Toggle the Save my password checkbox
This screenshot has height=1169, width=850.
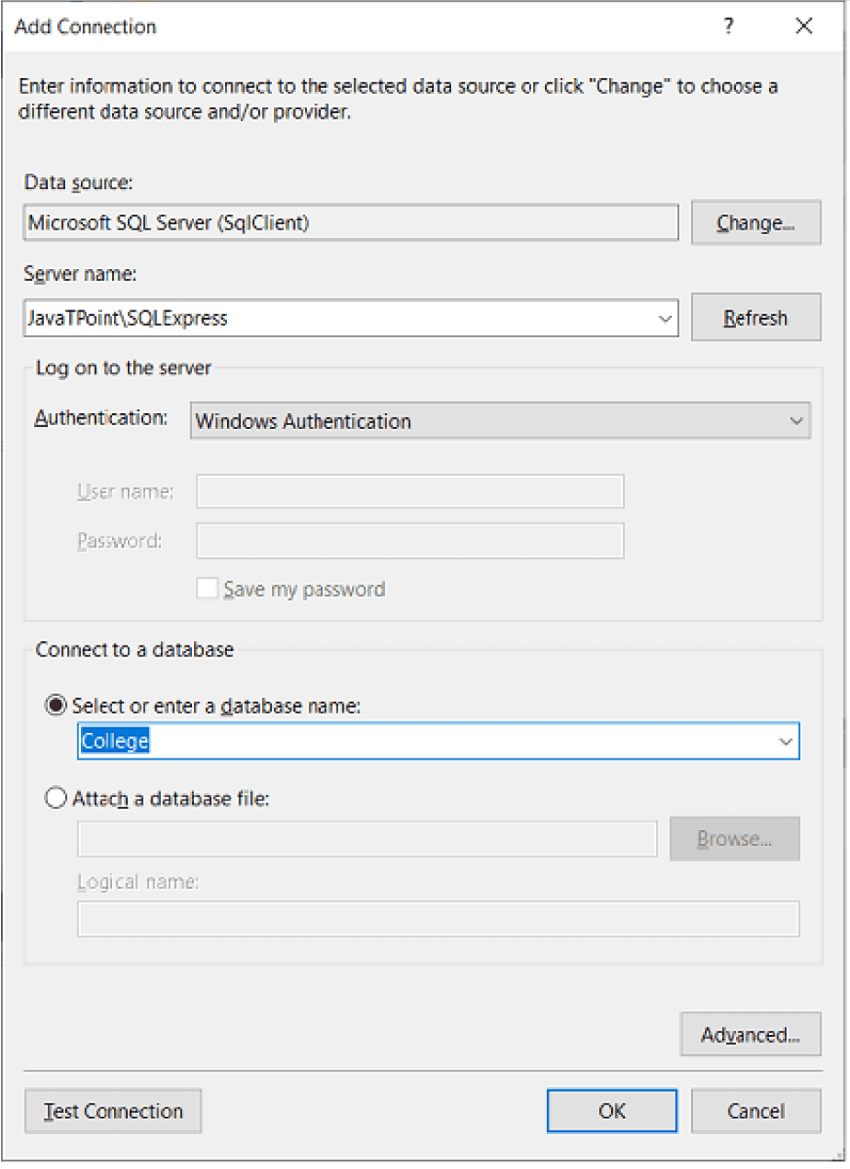click(208, 589)
